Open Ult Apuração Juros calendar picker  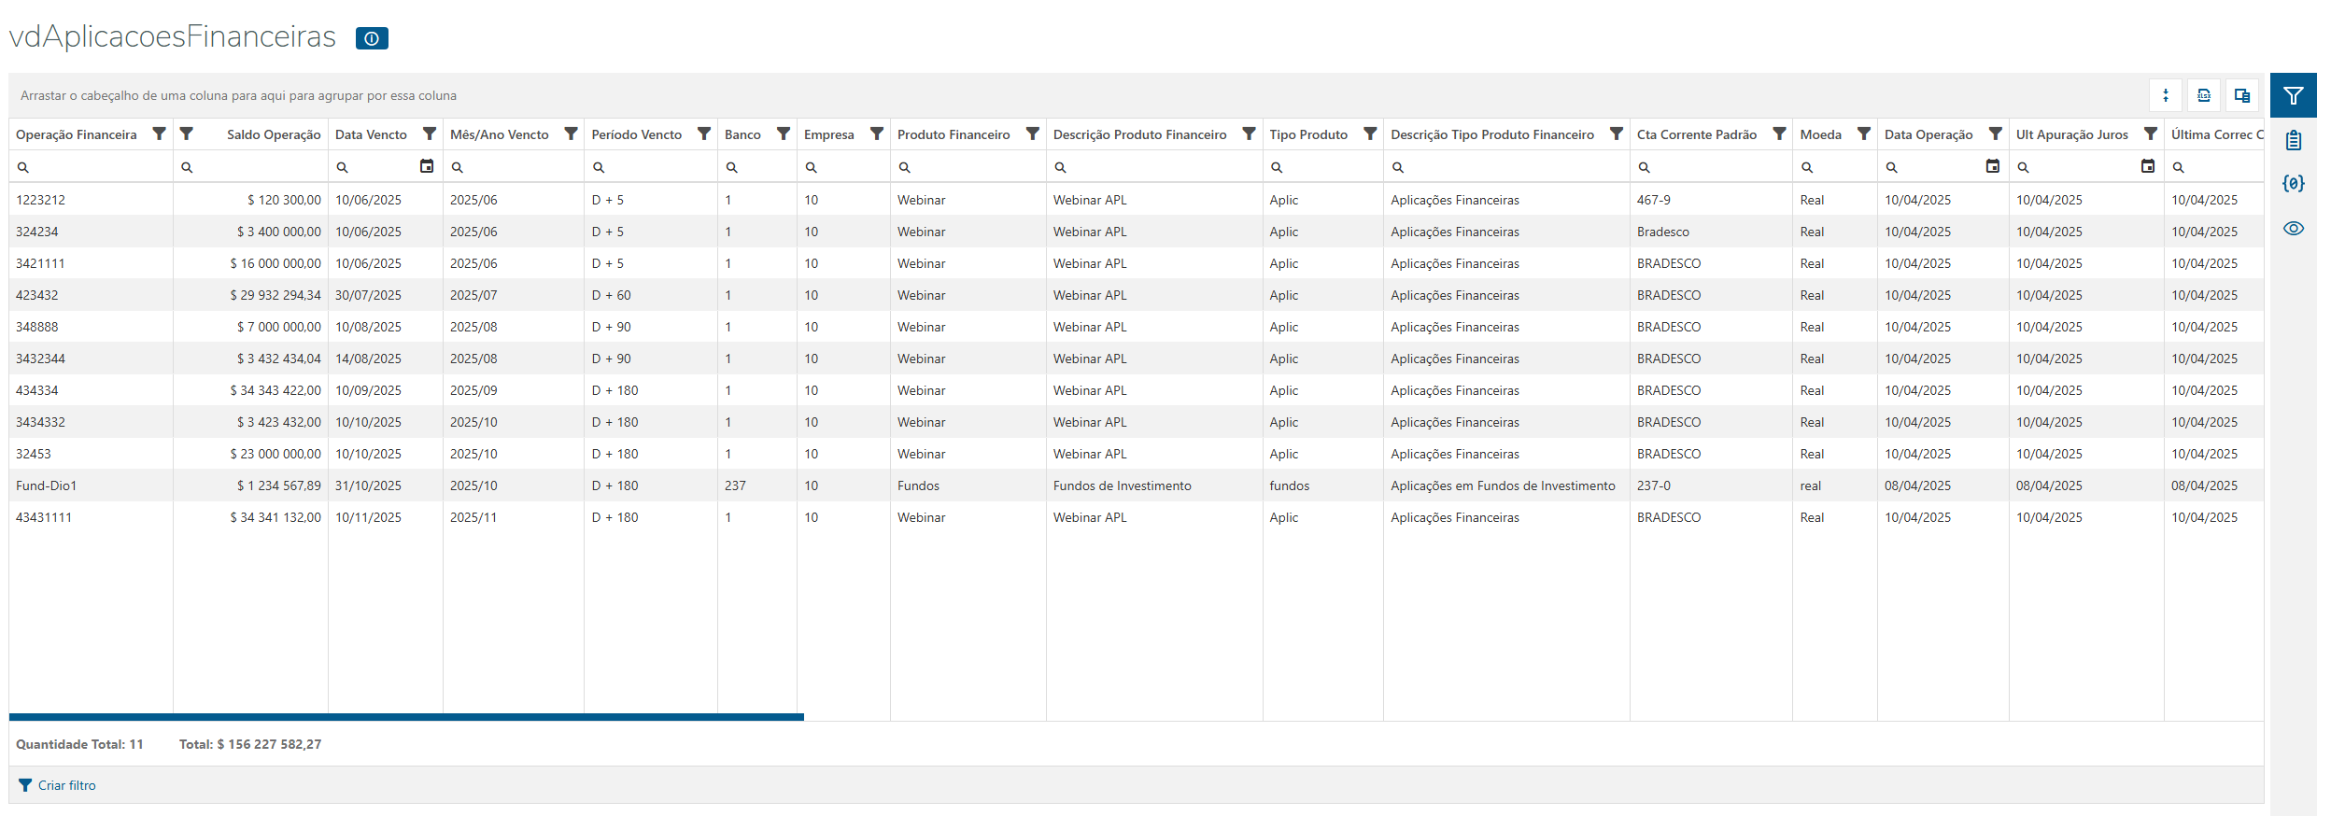point(2148,166)
